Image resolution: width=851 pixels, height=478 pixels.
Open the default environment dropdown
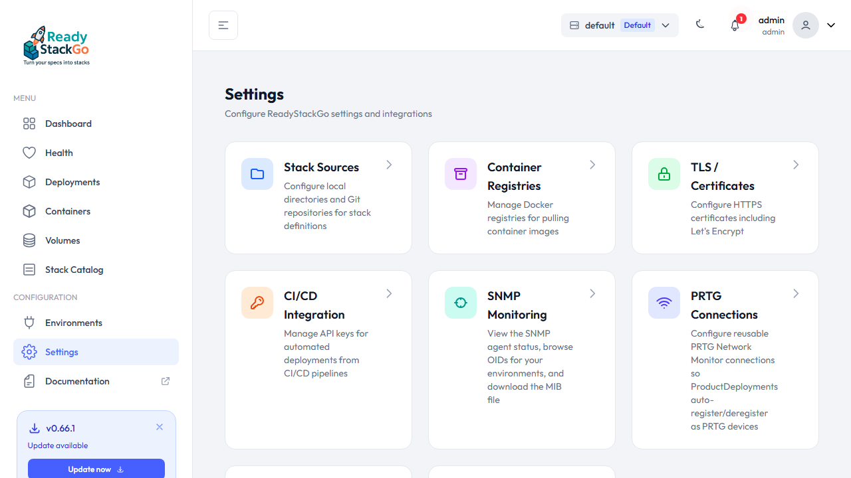point(620,25)
